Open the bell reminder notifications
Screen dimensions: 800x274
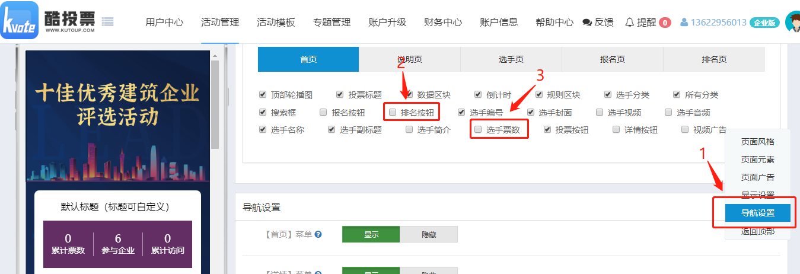pos(630,23)
